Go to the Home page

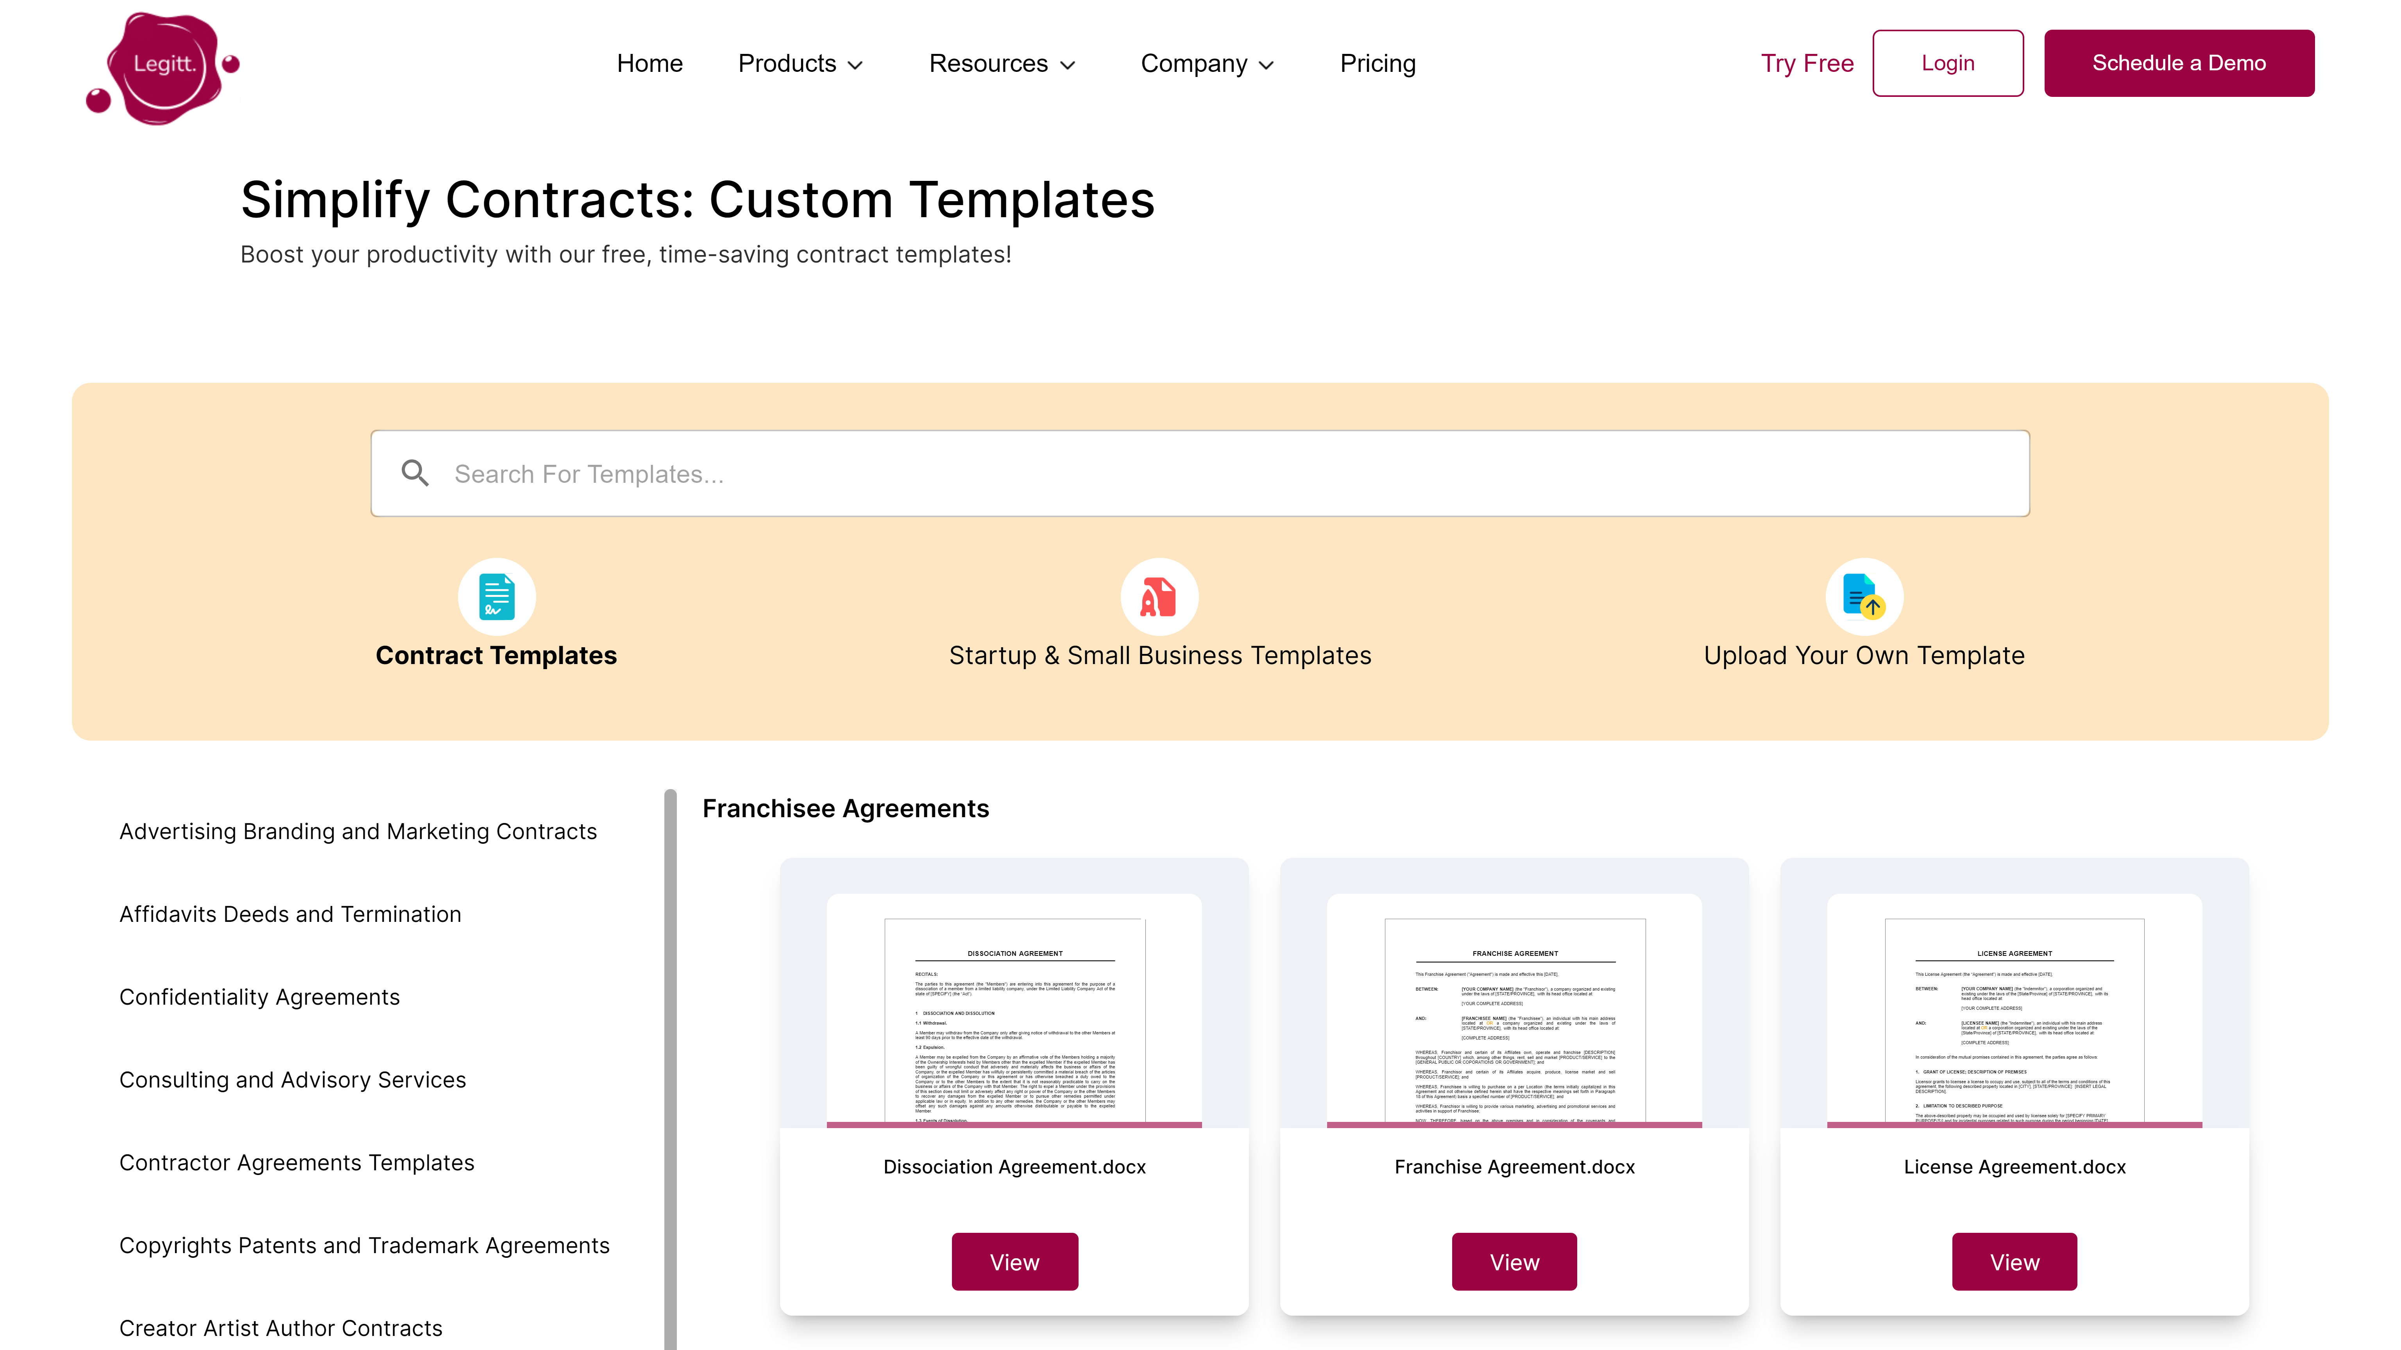tap(649, 63)
